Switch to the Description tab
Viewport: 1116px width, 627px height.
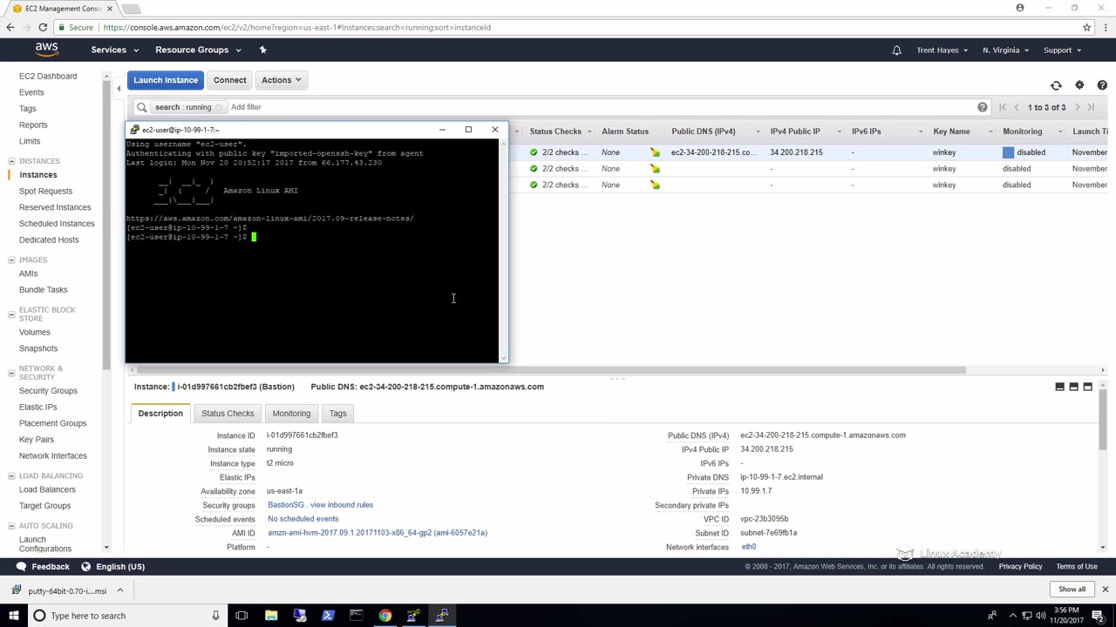pyautogui.click(x=160, y=414)
